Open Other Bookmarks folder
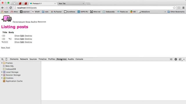The width and height of the screenshot is (186, 104). coord(176,12)
